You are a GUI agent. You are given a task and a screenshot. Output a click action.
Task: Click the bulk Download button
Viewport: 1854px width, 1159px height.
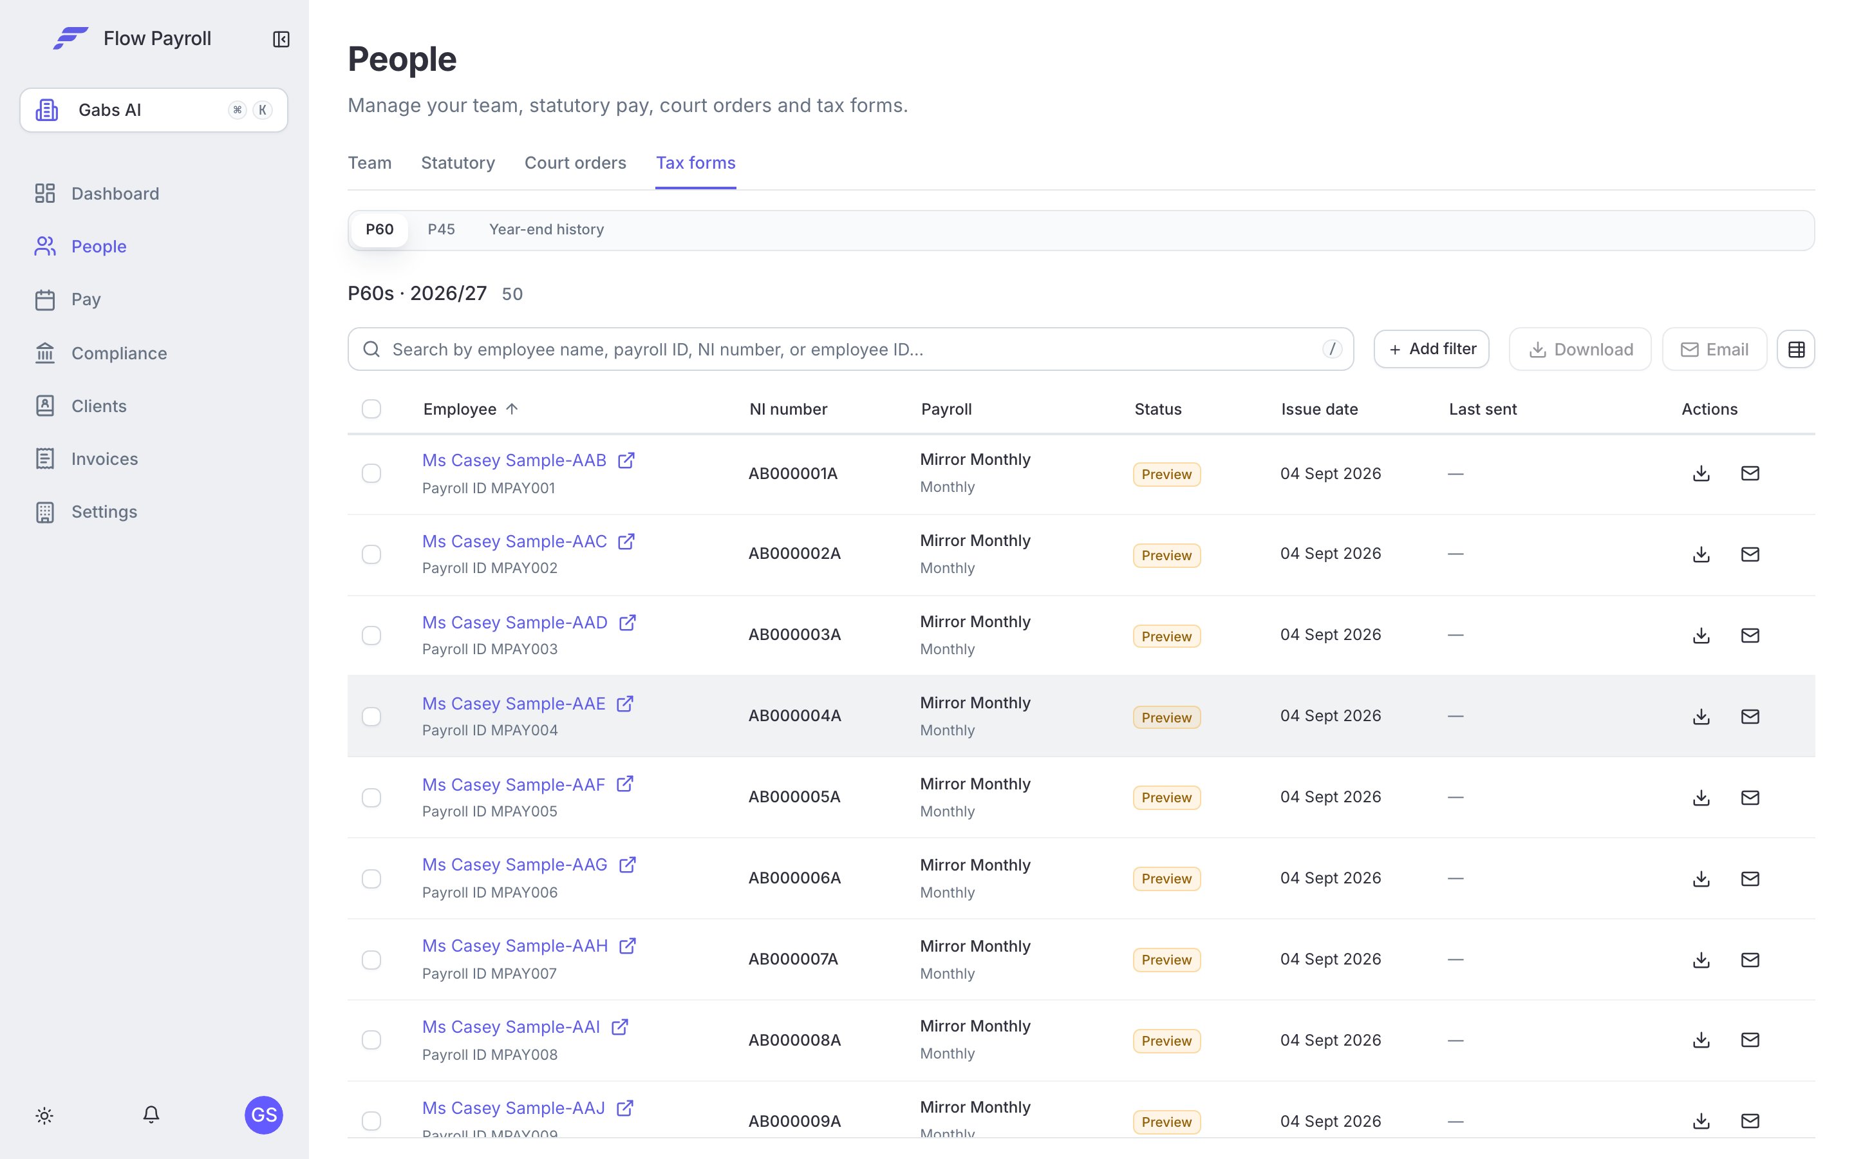[x=1580, y=350]
